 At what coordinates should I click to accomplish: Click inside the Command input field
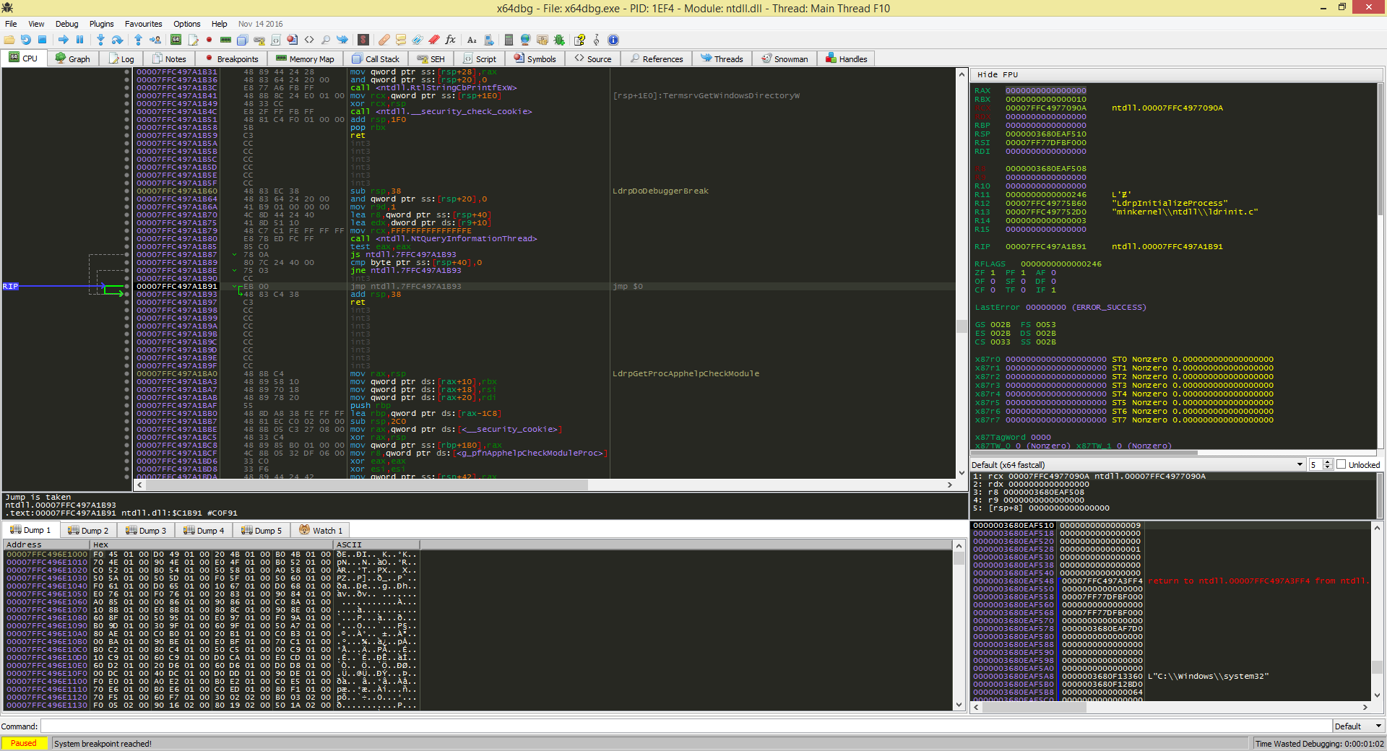(x=361, y=726)
